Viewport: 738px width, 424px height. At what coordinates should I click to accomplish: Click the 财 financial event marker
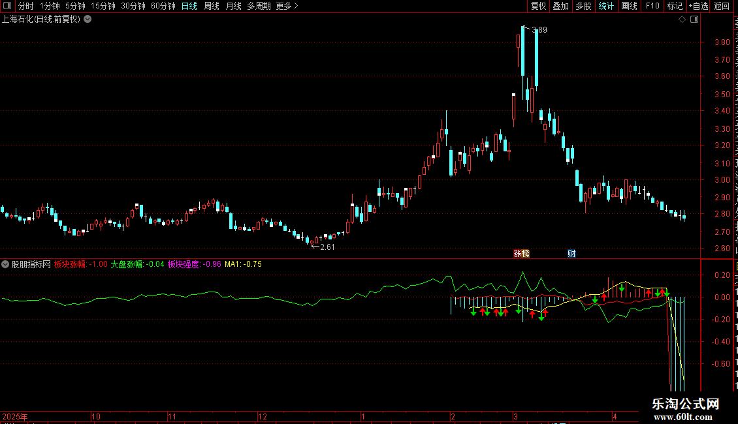coord(571,253)
